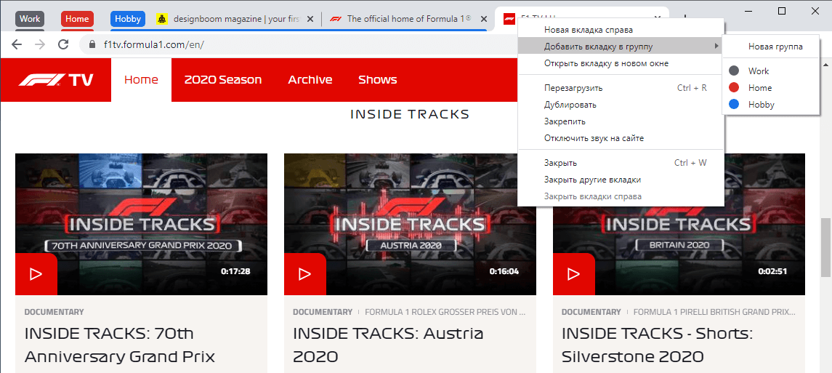The height and width of the screenshot is (373, 832).
Task: Open the Work tab group chip
Action: click(30, 19)
